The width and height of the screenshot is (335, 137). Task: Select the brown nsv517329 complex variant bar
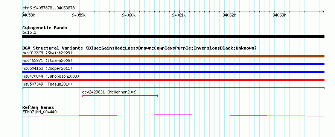point(173,56)
